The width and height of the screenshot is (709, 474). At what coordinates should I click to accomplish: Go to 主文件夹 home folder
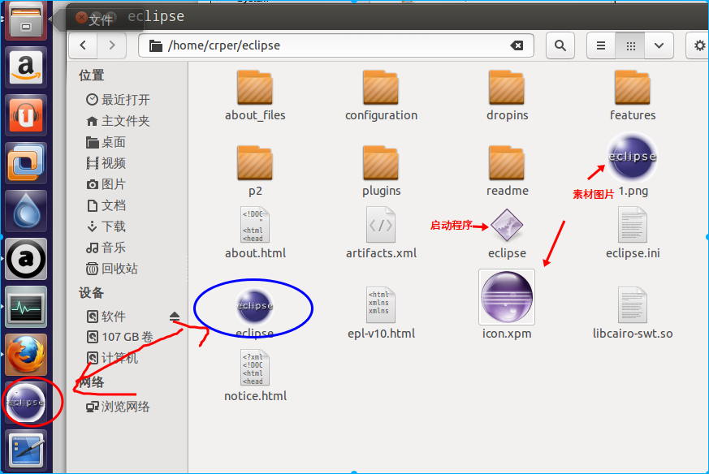[119, 121]
